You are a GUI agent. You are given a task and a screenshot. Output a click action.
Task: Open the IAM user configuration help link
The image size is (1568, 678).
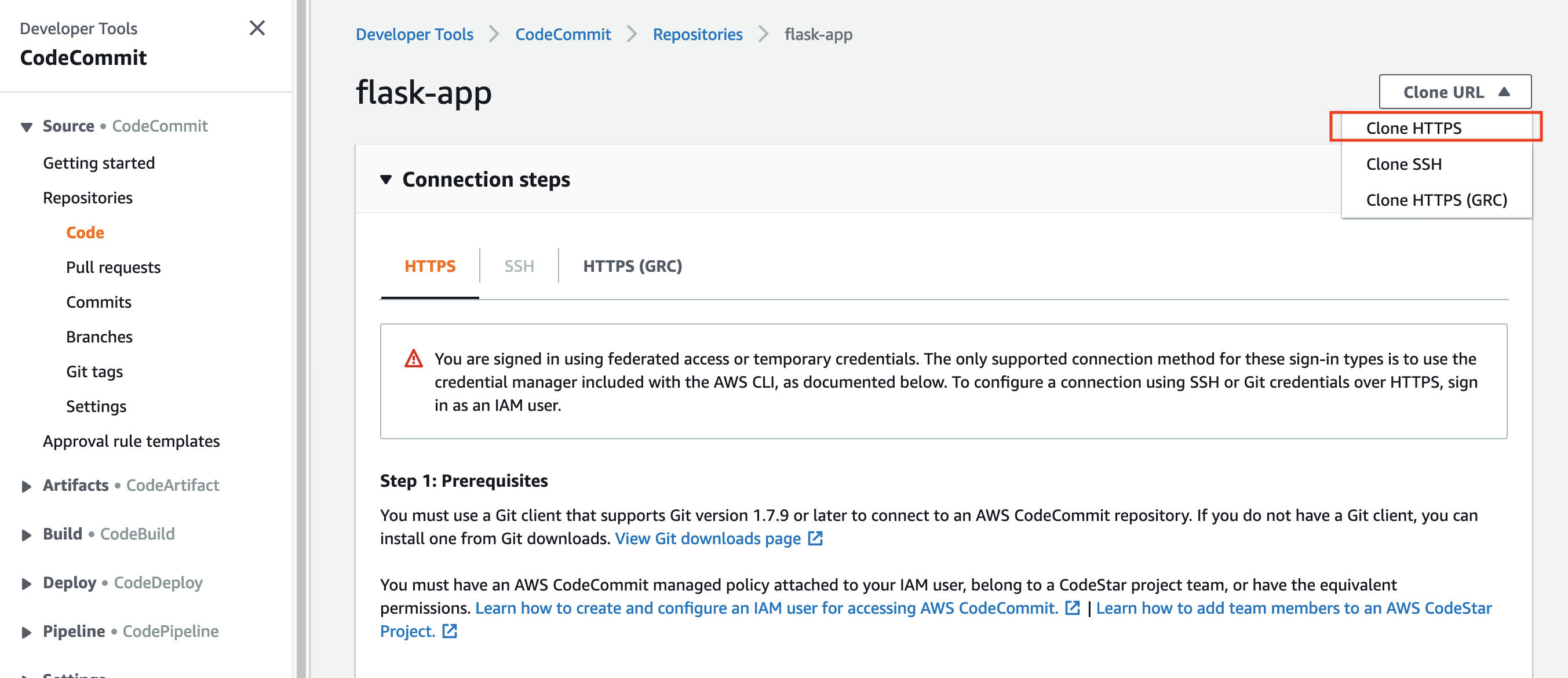[767, 608]
